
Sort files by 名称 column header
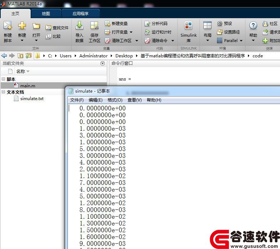21,72
